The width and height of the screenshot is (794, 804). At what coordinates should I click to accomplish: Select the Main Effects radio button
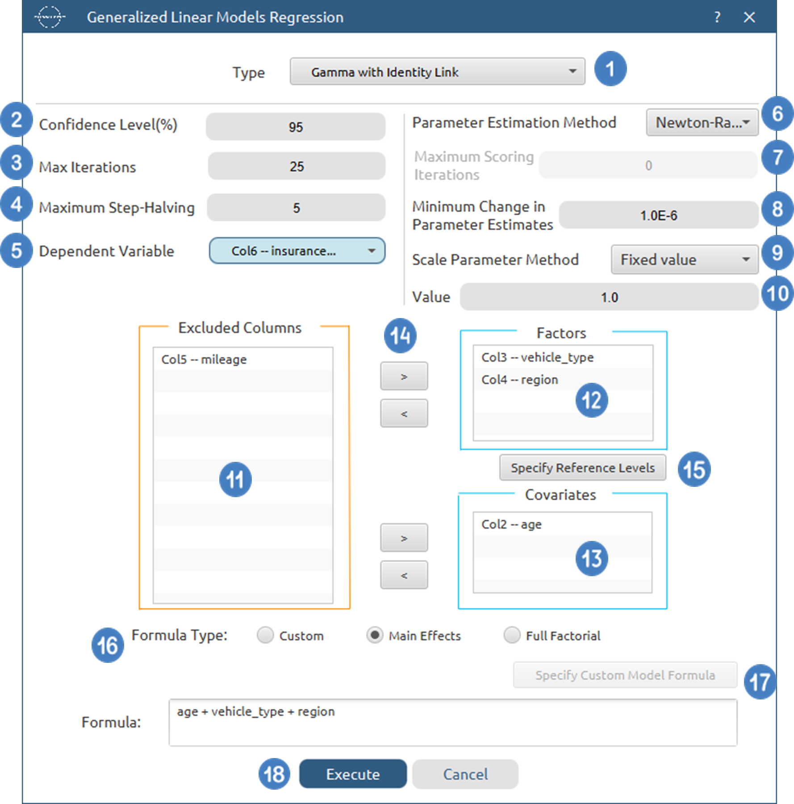pos(375,635)
